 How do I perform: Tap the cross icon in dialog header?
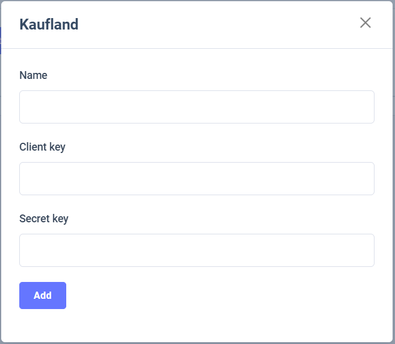pos(365,23)
